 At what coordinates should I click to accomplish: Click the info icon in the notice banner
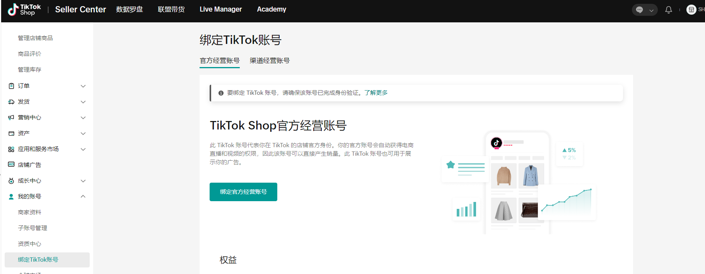[221, 93]
